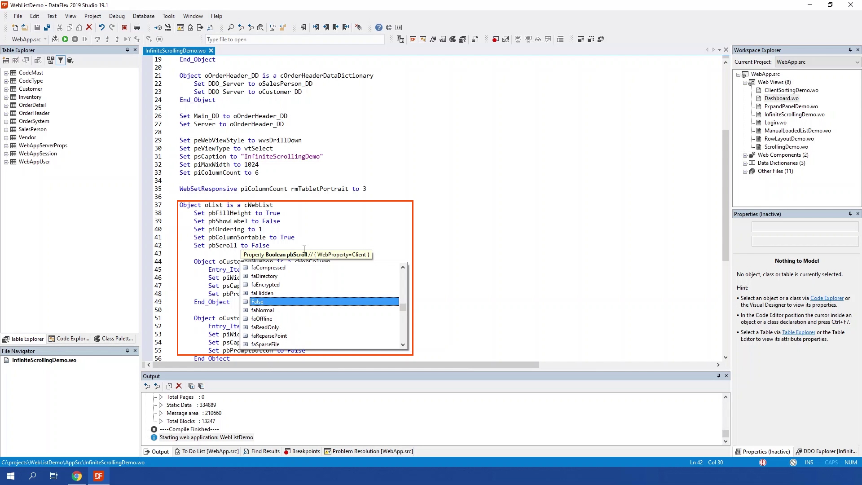
Task: Expand the OrderHeader table node
Action: [x=6, y=113]
